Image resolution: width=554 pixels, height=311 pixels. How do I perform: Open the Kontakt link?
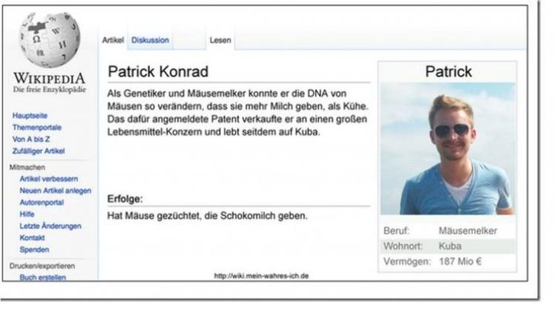[x=32, y=238]
